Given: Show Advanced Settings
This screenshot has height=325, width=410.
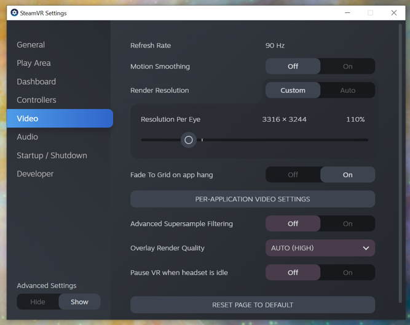Looking at the screenshot, I should click(79, 302).
